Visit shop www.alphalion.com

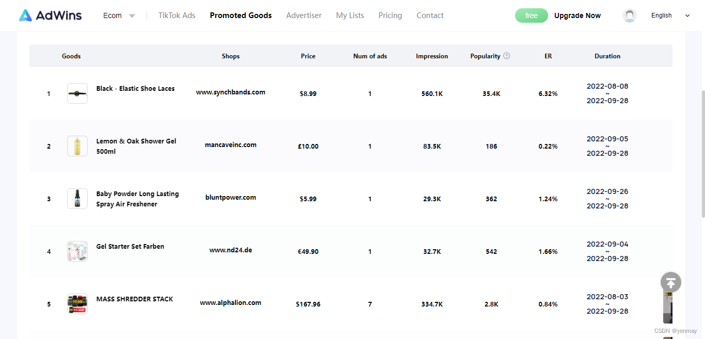[231, 303]
